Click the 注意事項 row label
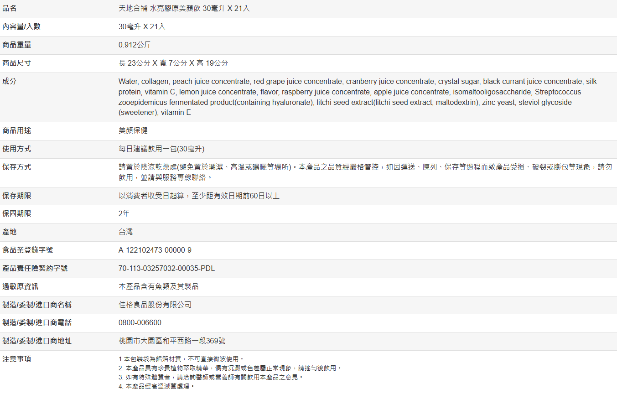The image size is (617, 394). [17, 359]
